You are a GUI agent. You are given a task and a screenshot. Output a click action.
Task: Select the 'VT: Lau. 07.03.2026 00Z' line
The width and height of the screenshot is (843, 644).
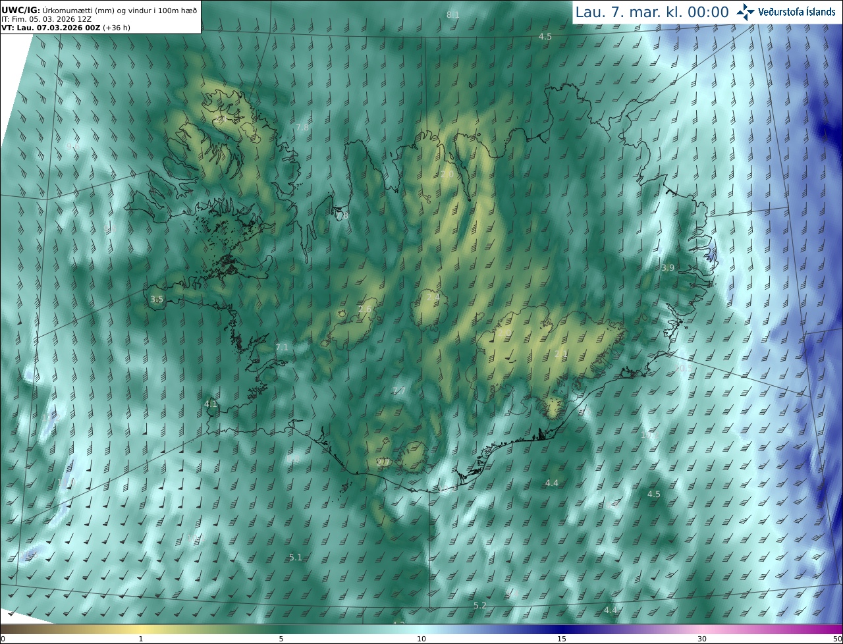pos(51,28)
